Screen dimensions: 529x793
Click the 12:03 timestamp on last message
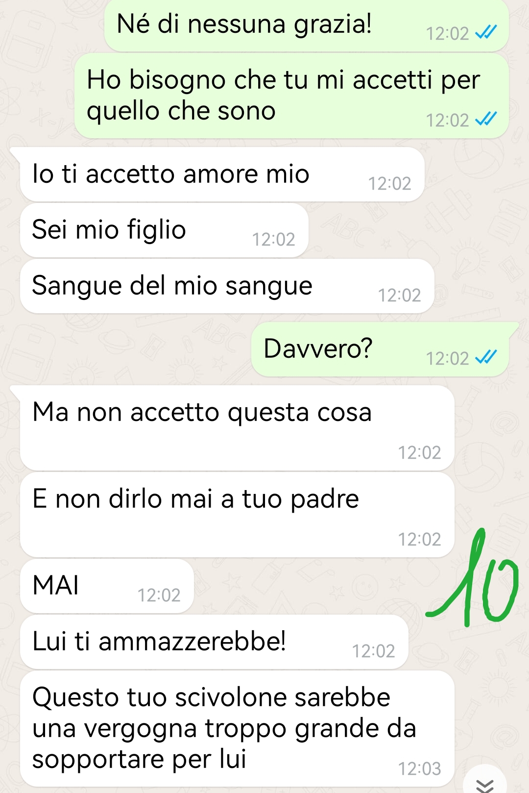coord(419,768)
